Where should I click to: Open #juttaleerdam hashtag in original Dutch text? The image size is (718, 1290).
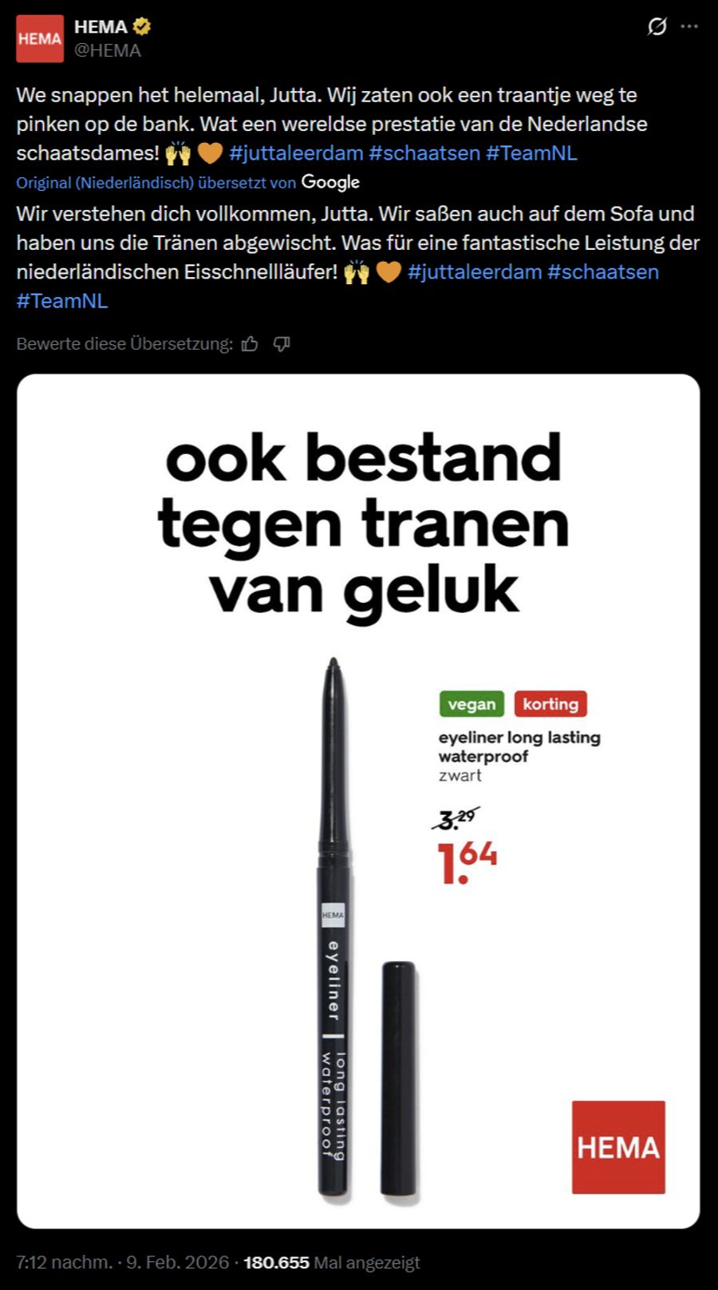[x=296, y=153]
